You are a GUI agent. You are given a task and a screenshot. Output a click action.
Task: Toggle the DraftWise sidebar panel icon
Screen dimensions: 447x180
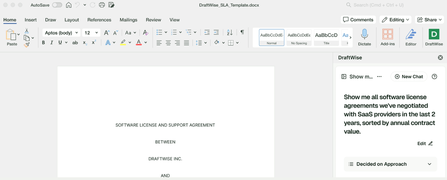click(x=344, y=77)
